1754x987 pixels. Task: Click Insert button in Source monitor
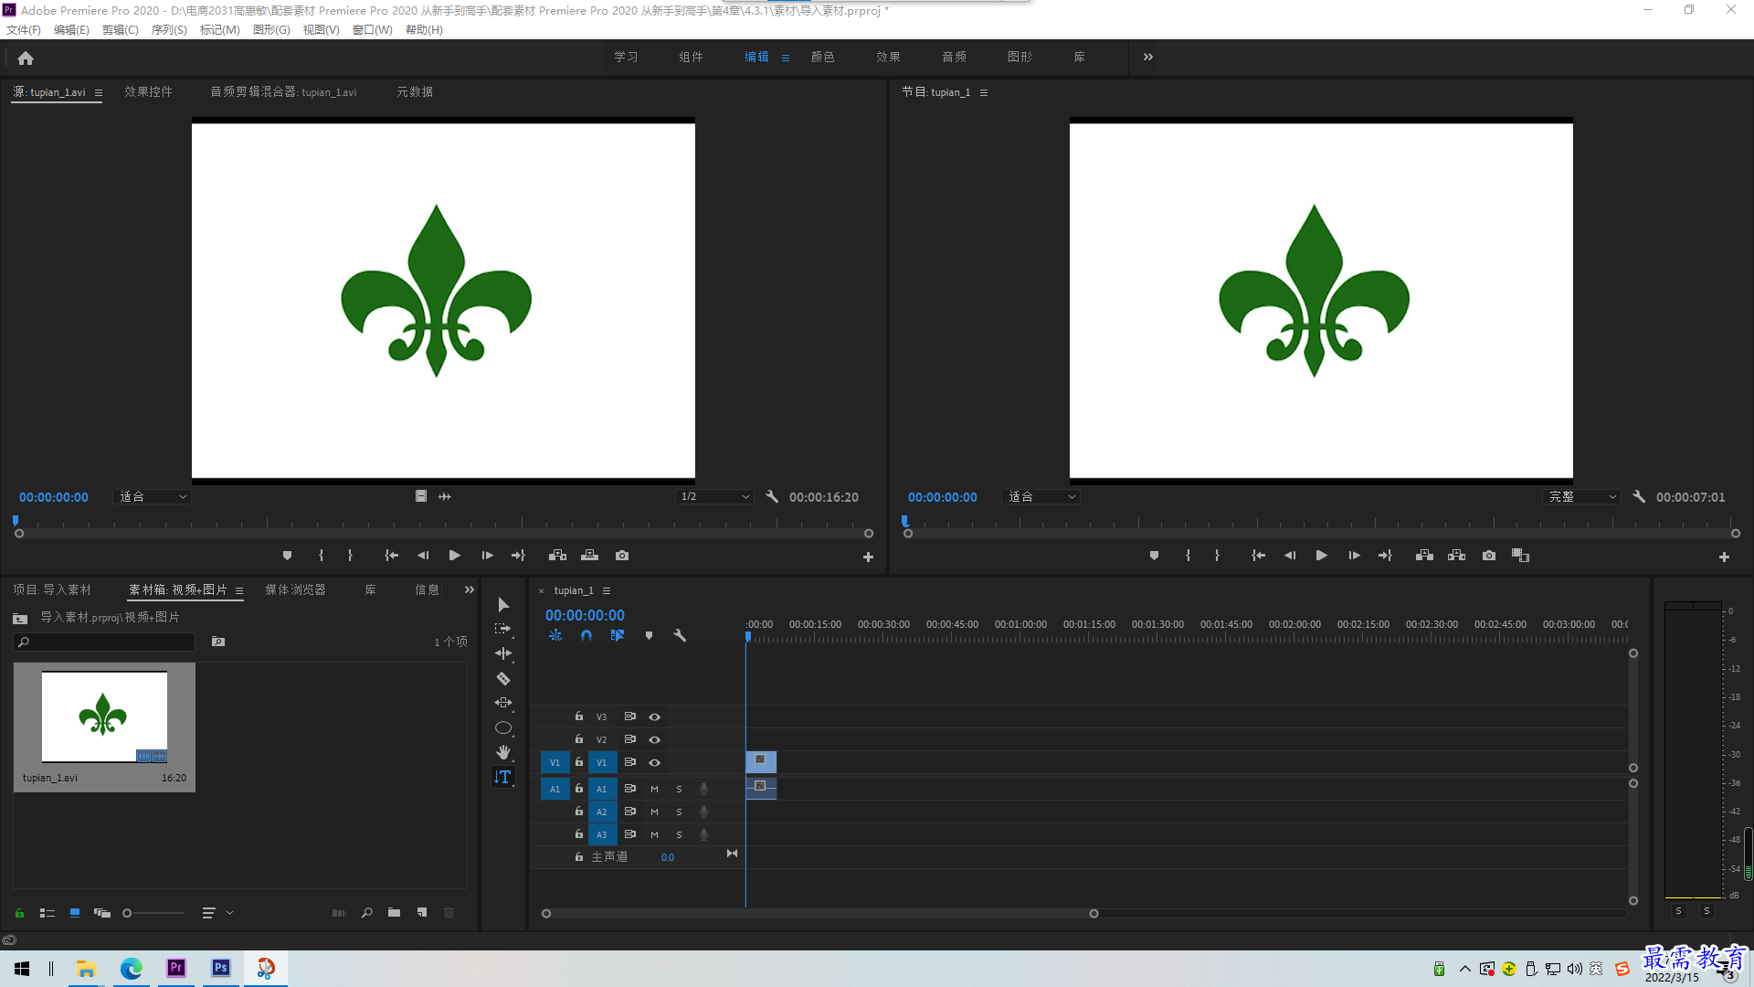(557, 556)
